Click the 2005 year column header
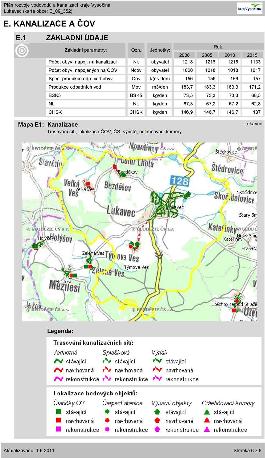The height and width of the screenshot is (458, 265). [207, 55]
